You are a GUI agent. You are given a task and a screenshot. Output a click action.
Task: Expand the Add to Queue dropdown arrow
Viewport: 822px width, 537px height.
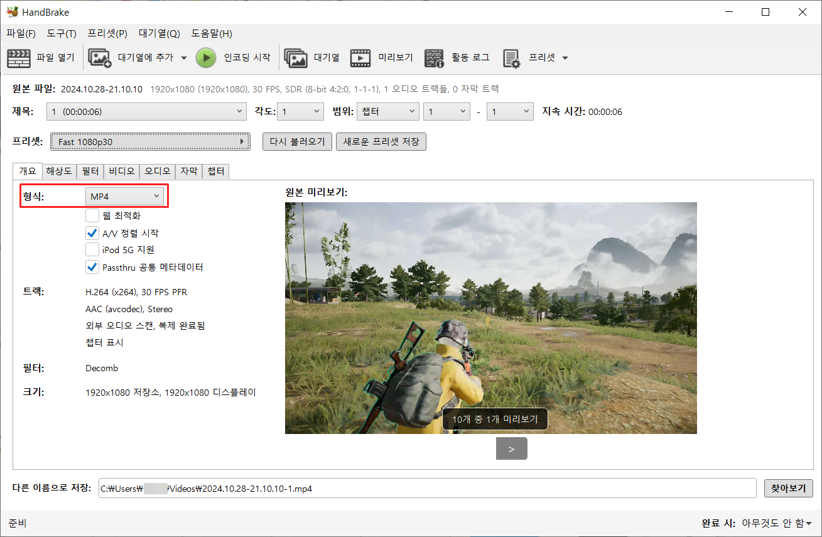click(184, 58)
